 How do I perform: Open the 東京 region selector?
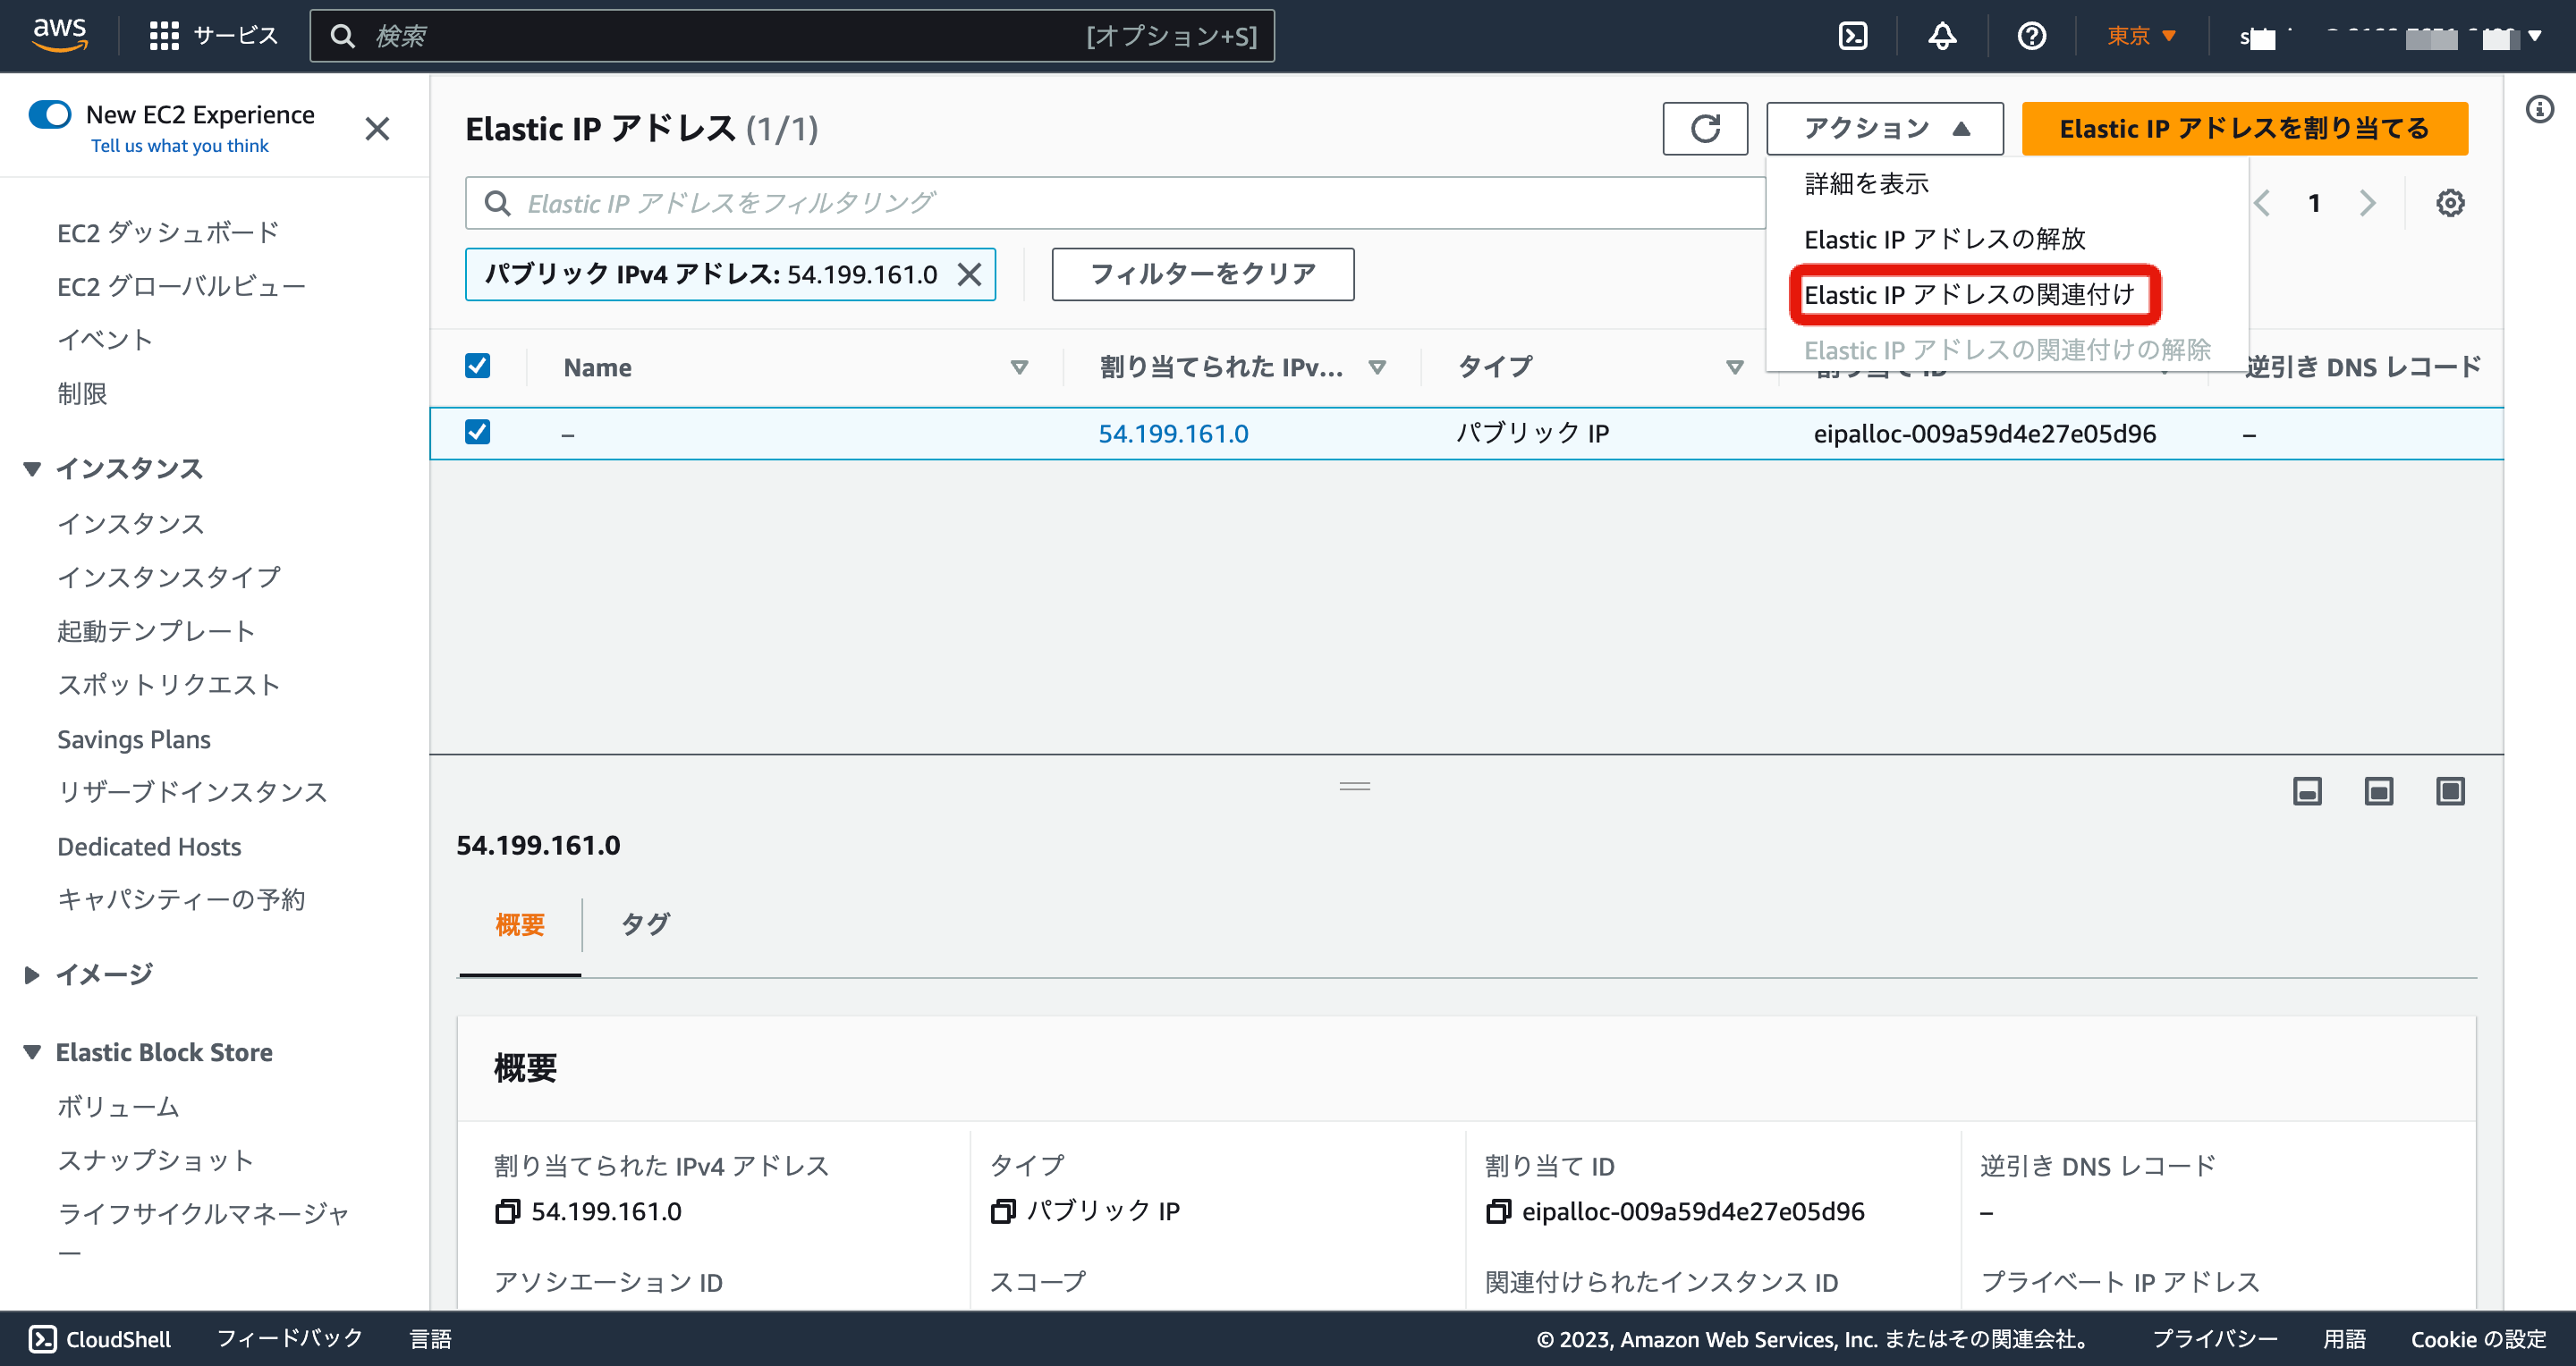[x=2141, y=37]
